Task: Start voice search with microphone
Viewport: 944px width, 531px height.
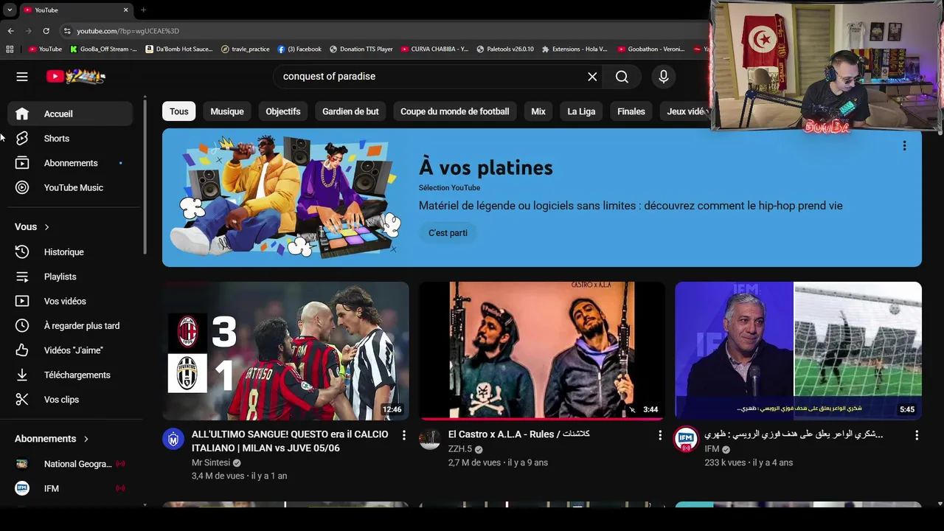Action: pyautogui.click(x=664, y=77)
